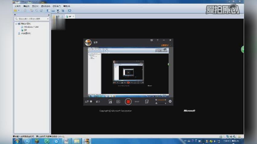Open the green circle taskbar app
This screenshot has width=257, height=144.
click(47, 141)
